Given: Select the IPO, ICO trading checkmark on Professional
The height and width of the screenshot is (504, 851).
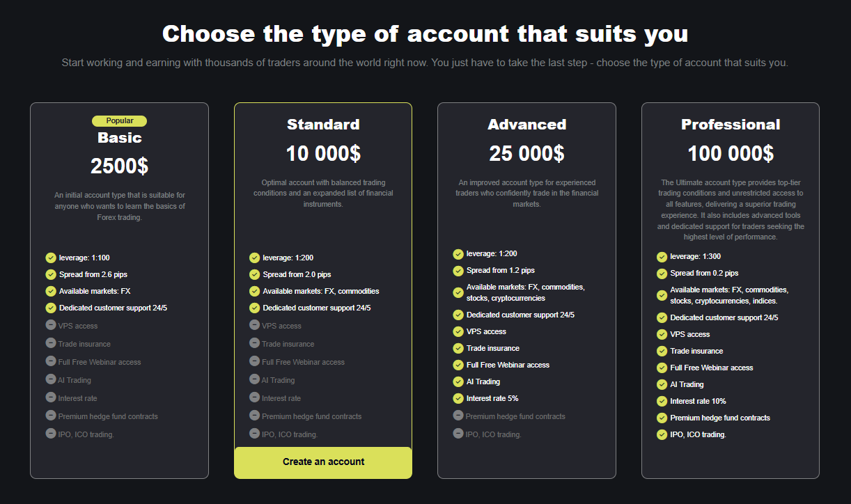Looking at the screenshot, I should (662, 434).
